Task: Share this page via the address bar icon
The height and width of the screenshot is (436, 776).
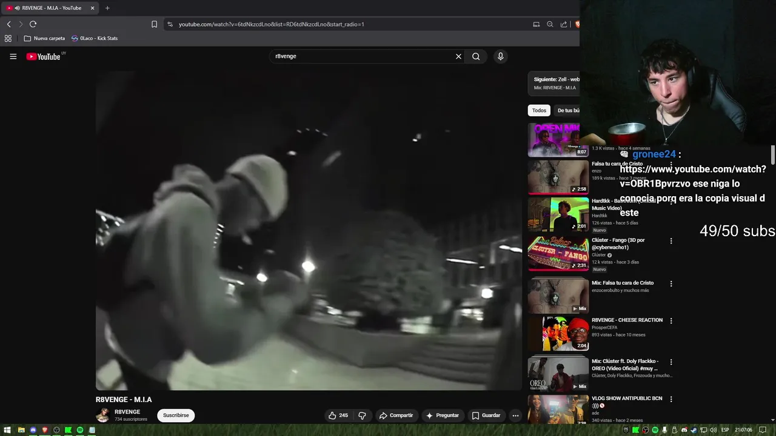Action: [x=564, y=24]
